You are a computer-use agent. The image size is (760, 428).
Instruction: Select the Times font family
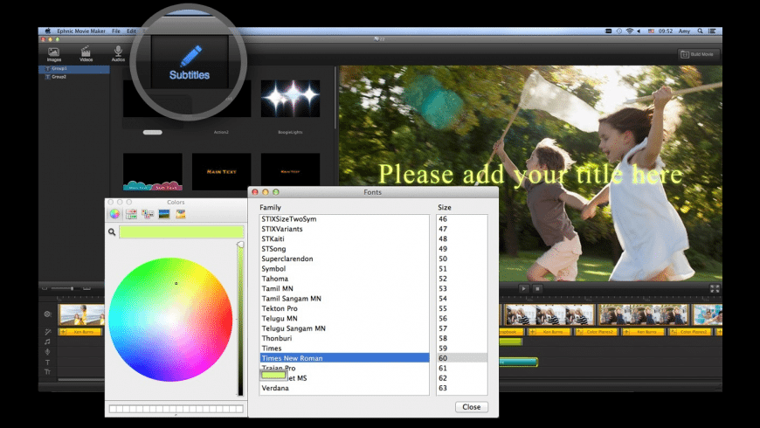click(344, 348)
